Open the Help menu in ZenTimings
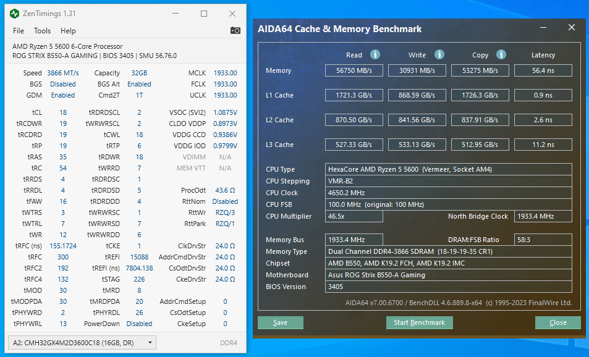Image resolution: width=589 pixels, height=357 pixels. 68,31
